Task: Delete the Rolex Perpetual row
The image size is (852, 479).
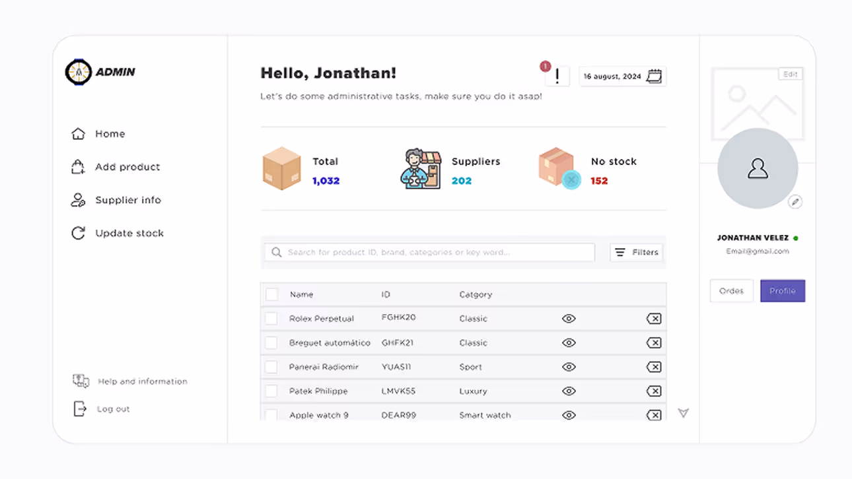Action: point(654,319)
